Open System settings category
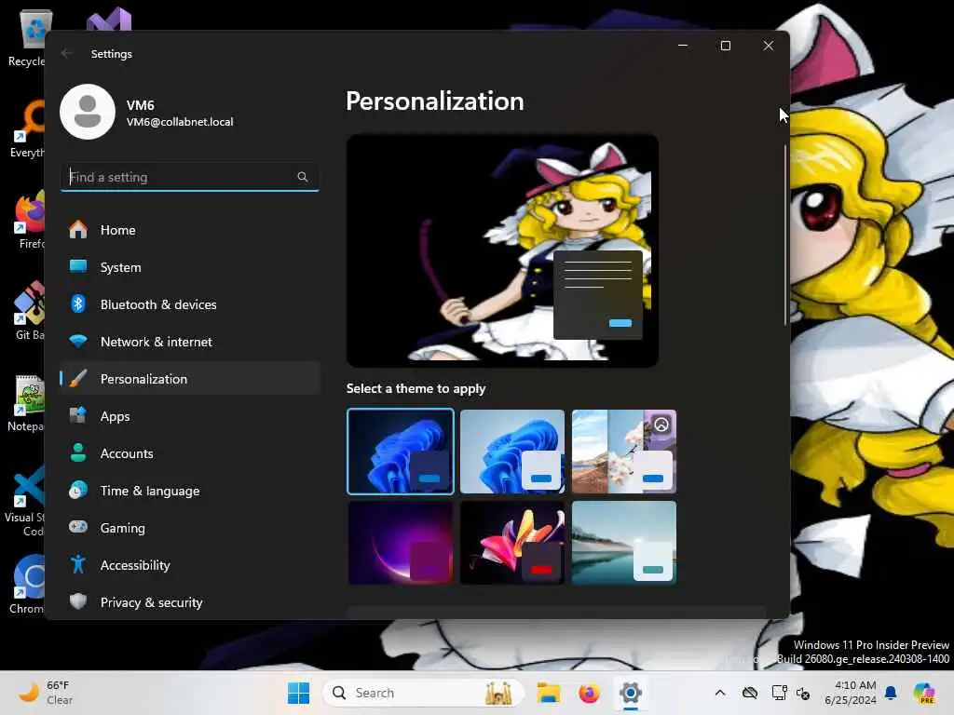This screenshot has width=954, height=715. 190,267
